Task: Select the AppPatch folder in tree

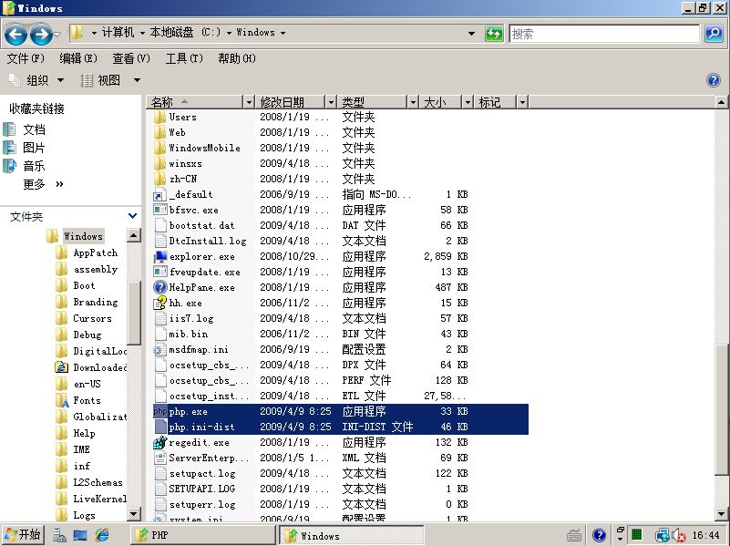Action: [x=95, y=252]
